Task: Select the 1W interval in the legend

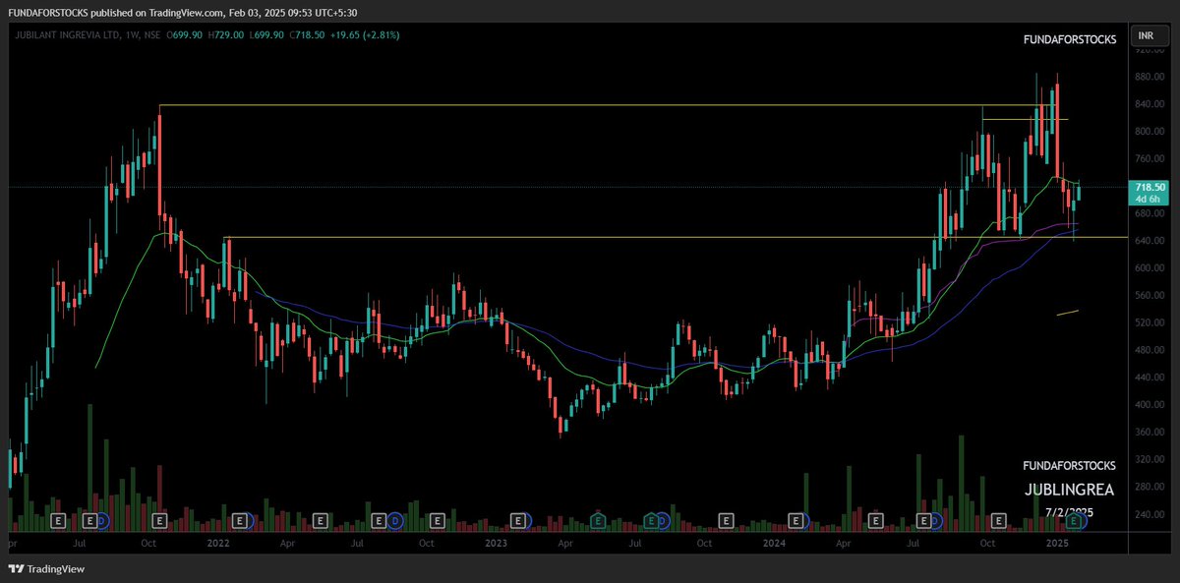Action: pos(133,34)
